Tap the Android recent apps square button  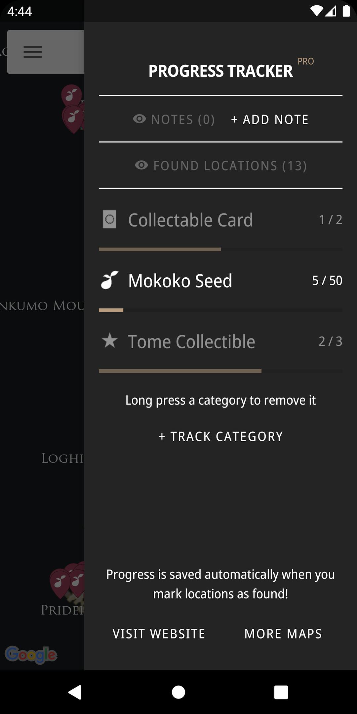pyautogui.click(x=281, y=692)
